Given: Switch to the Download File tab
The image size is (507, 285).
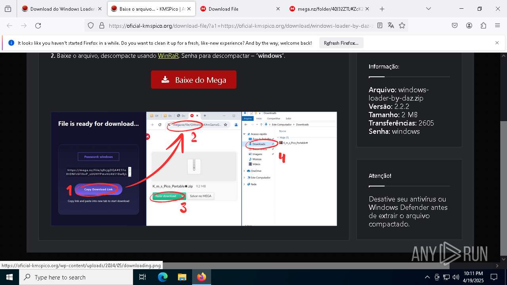Looking at the screenshot, I should pyautogui.click(x=240, y=9).
